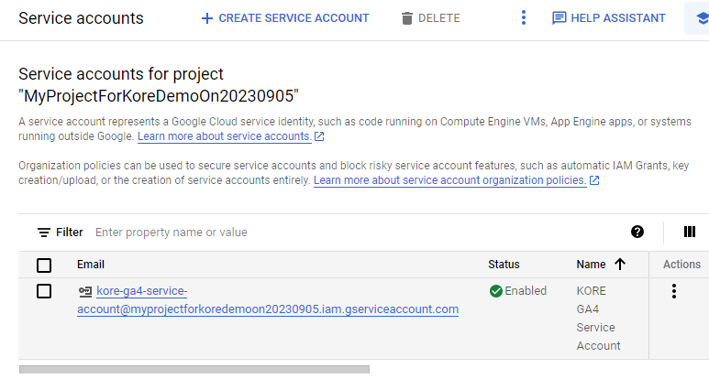The image size is (709, 379).
Task: Select the kore-ga4-service-account row checkbox
Action: [44, 291]
